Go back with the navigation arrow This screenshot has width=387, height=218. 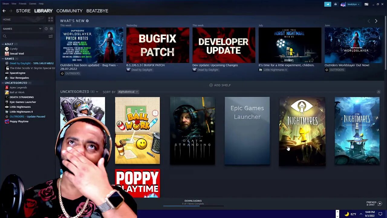[x=4, y=11]
